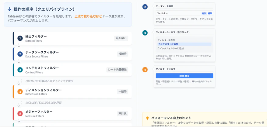Click the パフォーマンス向上のヒント heading

(x=171, y=118)
